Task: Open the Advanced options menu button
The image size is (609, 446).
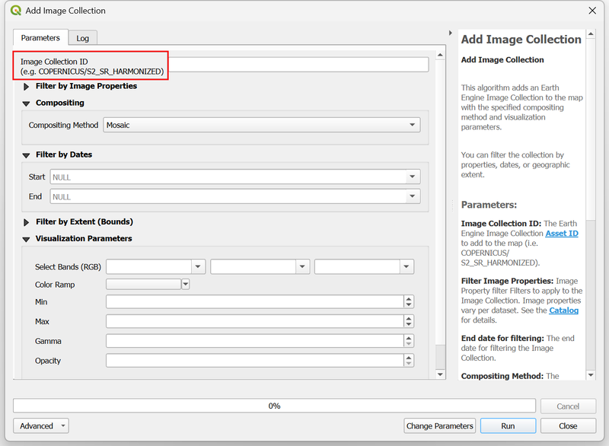Action: click(x=41, y=425)
